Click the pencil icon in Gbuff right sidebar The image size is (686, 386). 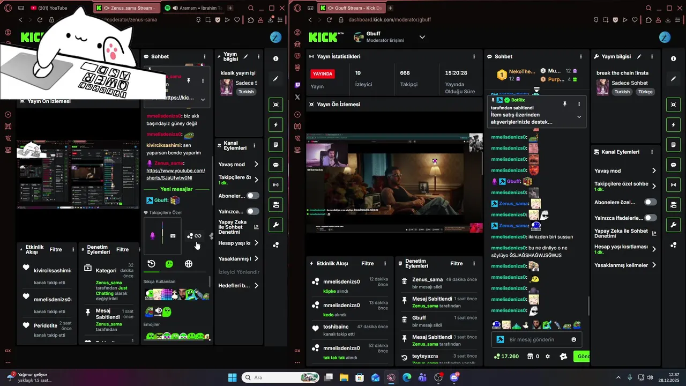673,79
